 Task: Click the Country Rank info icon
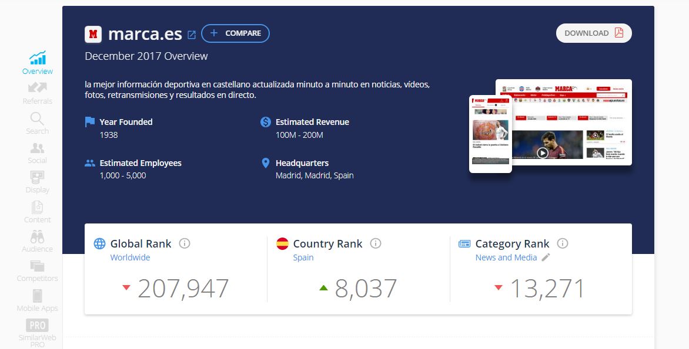(375, 243)
